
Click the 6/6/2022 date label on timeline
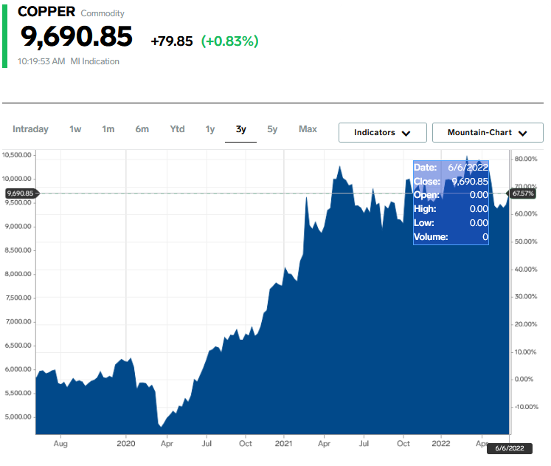509,448
